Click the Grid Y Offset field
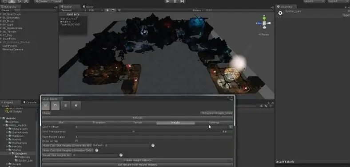 coord(151,127)
